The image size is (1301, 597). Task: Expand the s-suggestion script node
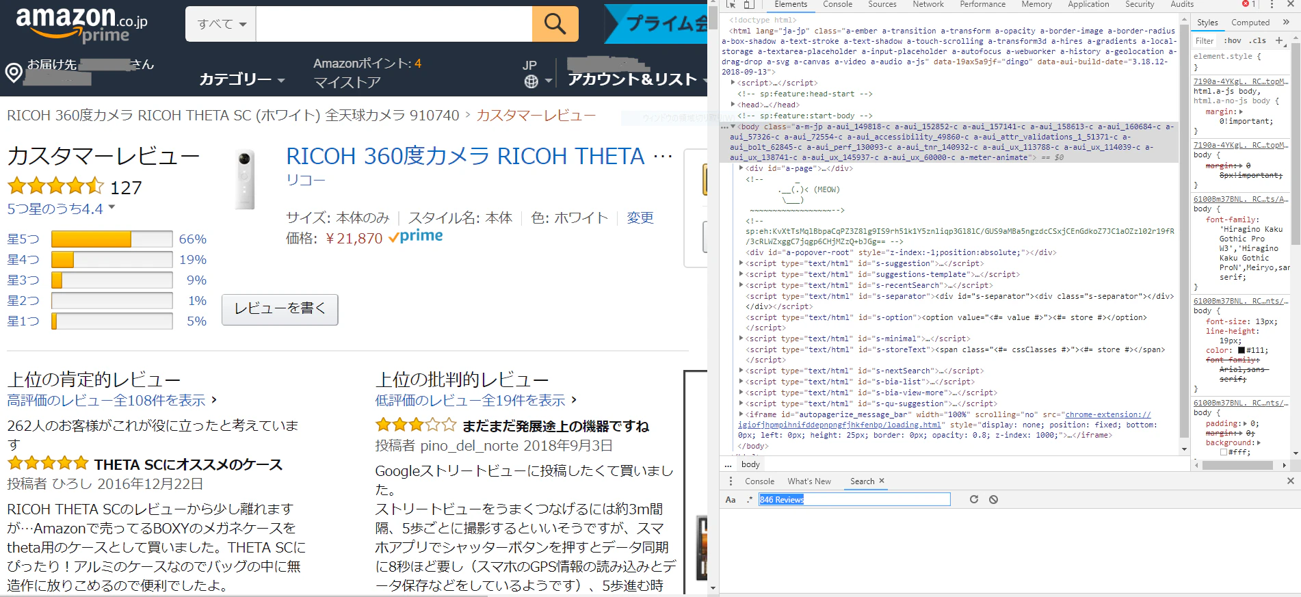(741, 263)
